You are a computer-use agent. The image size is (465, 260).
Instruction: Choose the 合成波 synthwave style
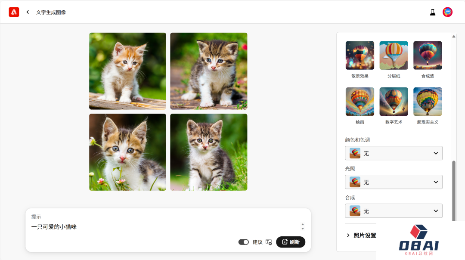point(428,56)
